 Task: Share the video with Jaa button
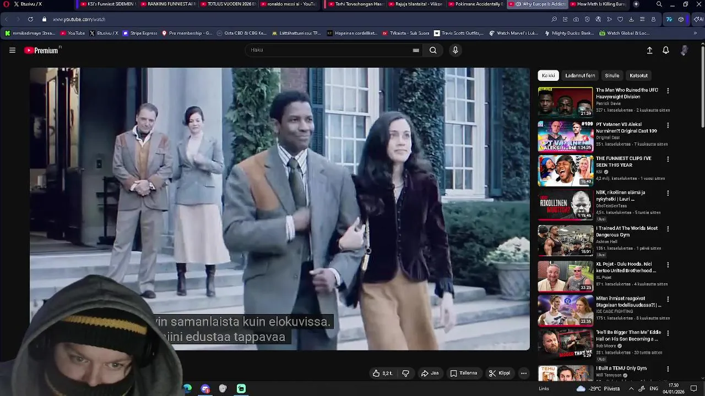tap(430, 373)
